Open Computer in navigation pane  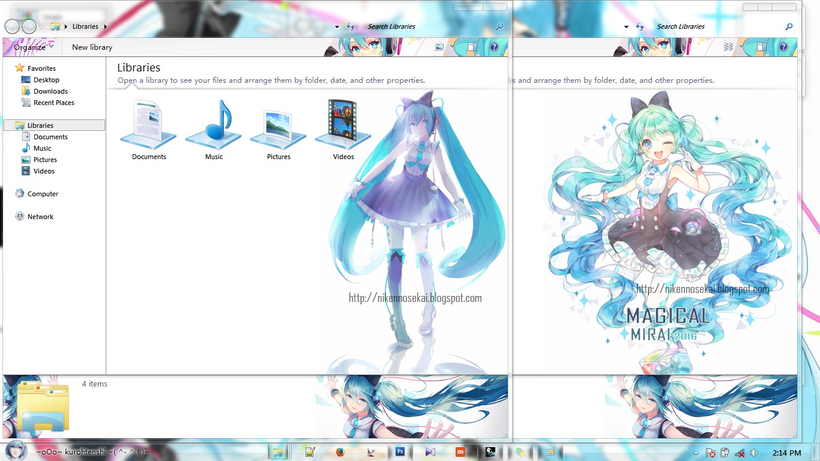(43, 194)
